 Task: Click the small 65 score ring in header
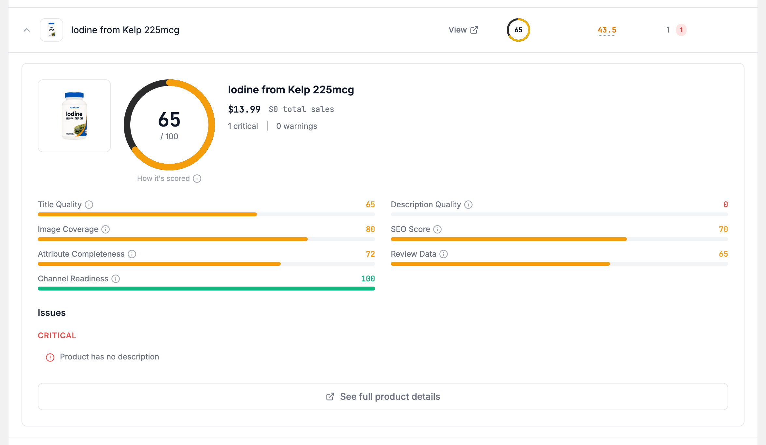[x=518, y=30]
